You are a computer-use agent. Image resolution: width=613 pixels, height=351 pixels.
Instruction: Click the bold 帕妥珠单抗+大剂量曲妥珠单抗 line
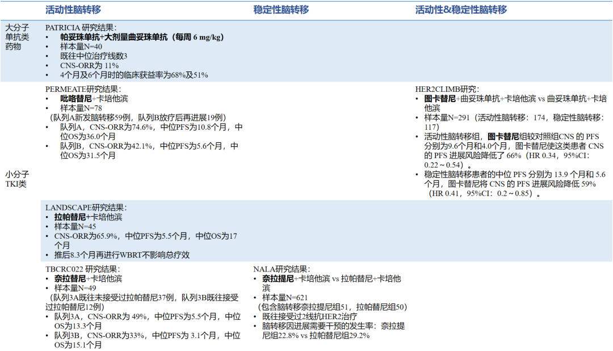pyautogui.click(x=142, y=37)
